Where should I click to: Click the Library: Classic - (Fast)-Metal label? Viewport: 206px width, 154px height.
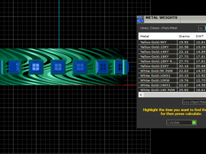click(159, 28)
